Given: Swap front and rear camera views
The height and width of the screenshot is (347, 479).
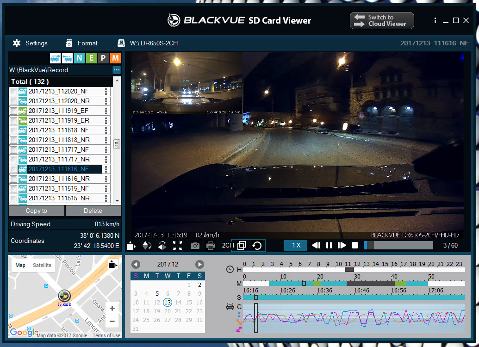Looking at the screenshot, I should pos(257,245).
